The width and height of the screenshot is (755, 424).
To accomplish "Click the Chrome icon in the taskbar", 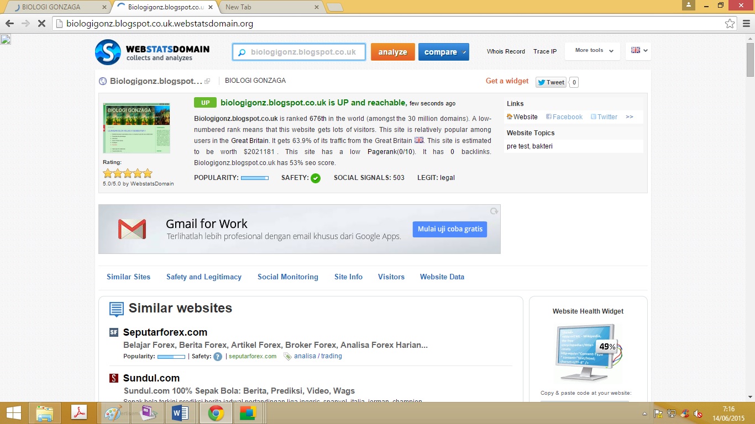I will (x=216, y=413).
